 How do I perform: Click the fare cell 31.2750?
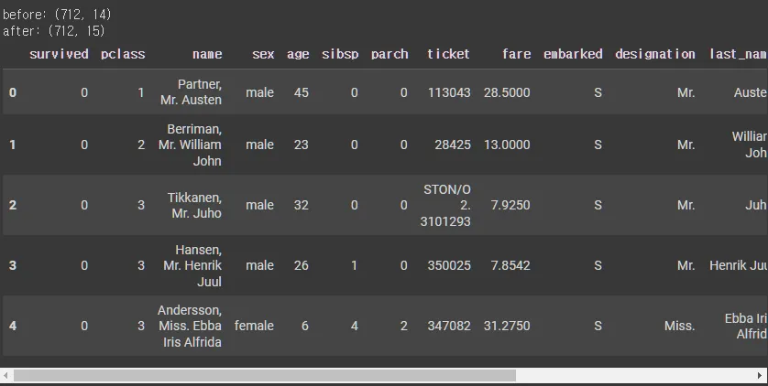coord(507,326)
